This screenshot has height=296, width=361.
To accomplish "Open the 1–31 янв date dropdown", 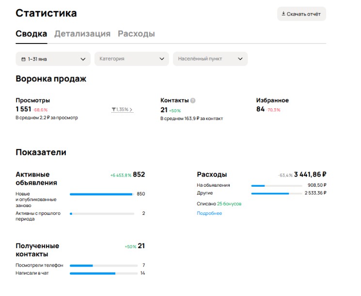I will click(x=53, y=59).
